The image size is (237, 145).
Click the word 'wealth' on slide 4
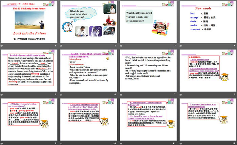point(194,25)
